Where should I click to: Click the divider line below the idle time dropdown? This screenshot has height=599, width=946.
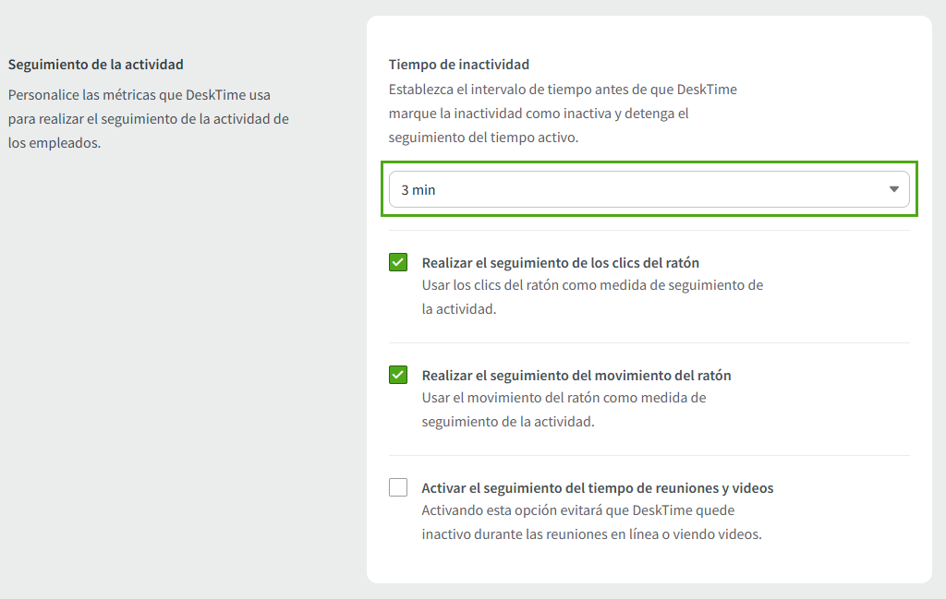[x=649, y=231]
